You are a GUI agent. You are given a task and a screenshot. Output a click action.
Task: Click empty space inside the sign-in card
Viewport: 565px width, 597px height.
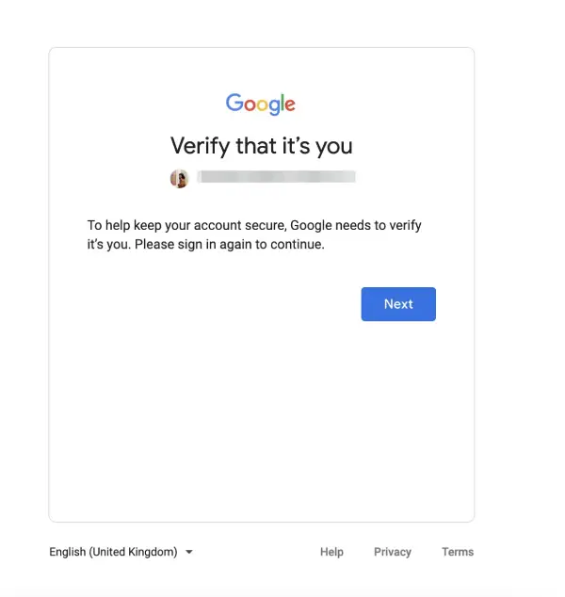(x=261, y=419)
